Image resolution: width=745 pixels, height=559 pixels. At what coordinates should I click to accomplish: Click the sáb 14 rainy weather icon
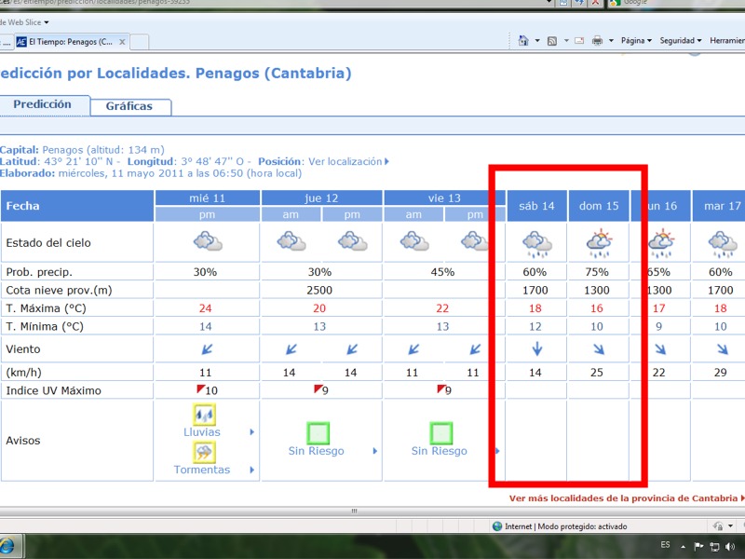coord(537,243)
